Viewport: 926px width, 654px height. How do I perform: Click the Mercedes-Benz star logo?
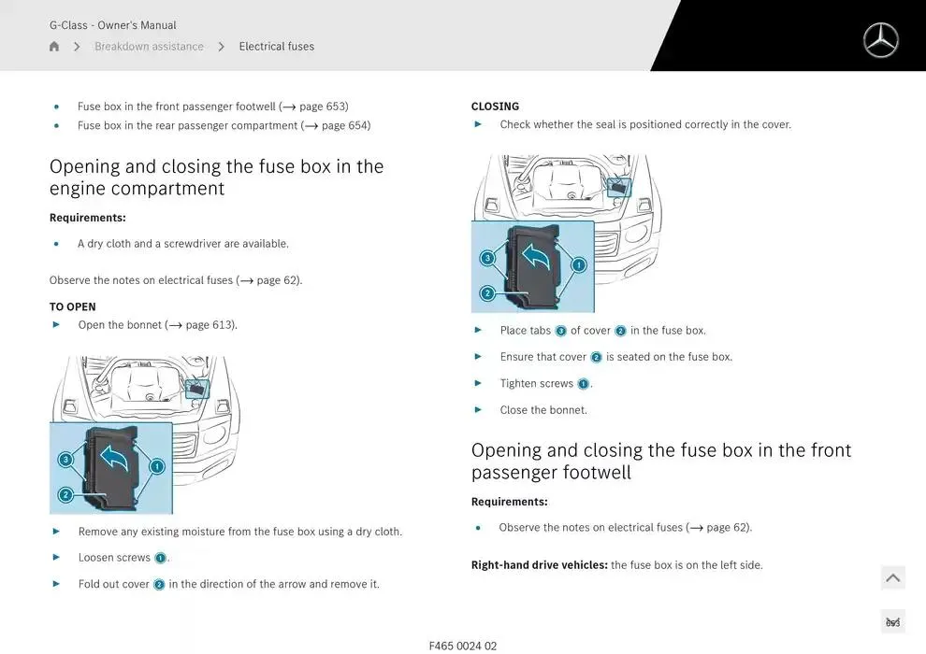click(x=880, y=40)
